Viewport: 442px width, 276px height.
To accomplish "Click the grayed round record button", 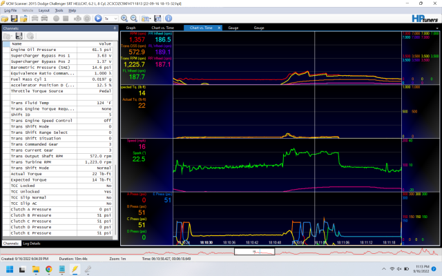I will (56, 19).
